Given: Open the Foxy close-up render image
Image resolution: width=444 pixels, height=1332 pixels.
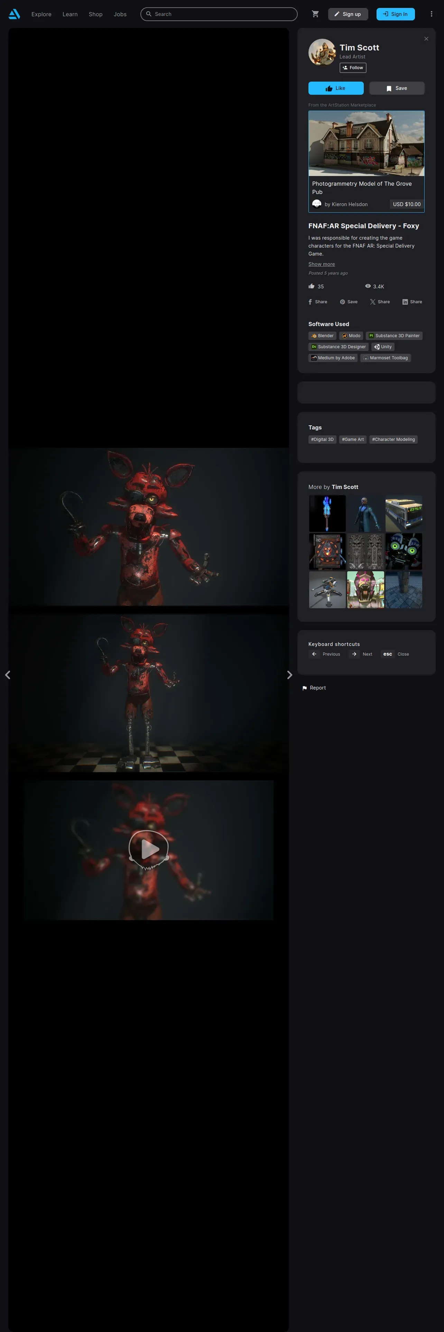Looking at the screenshot, I should (149, 527).
